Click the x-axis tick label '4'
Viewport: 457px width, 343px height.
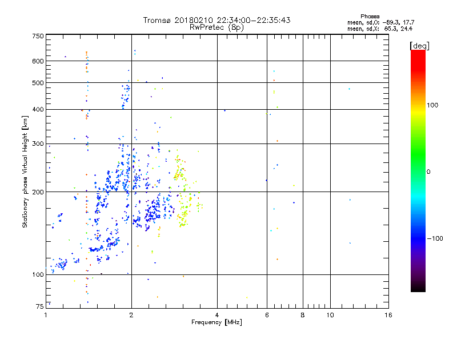tap(217, 315)
